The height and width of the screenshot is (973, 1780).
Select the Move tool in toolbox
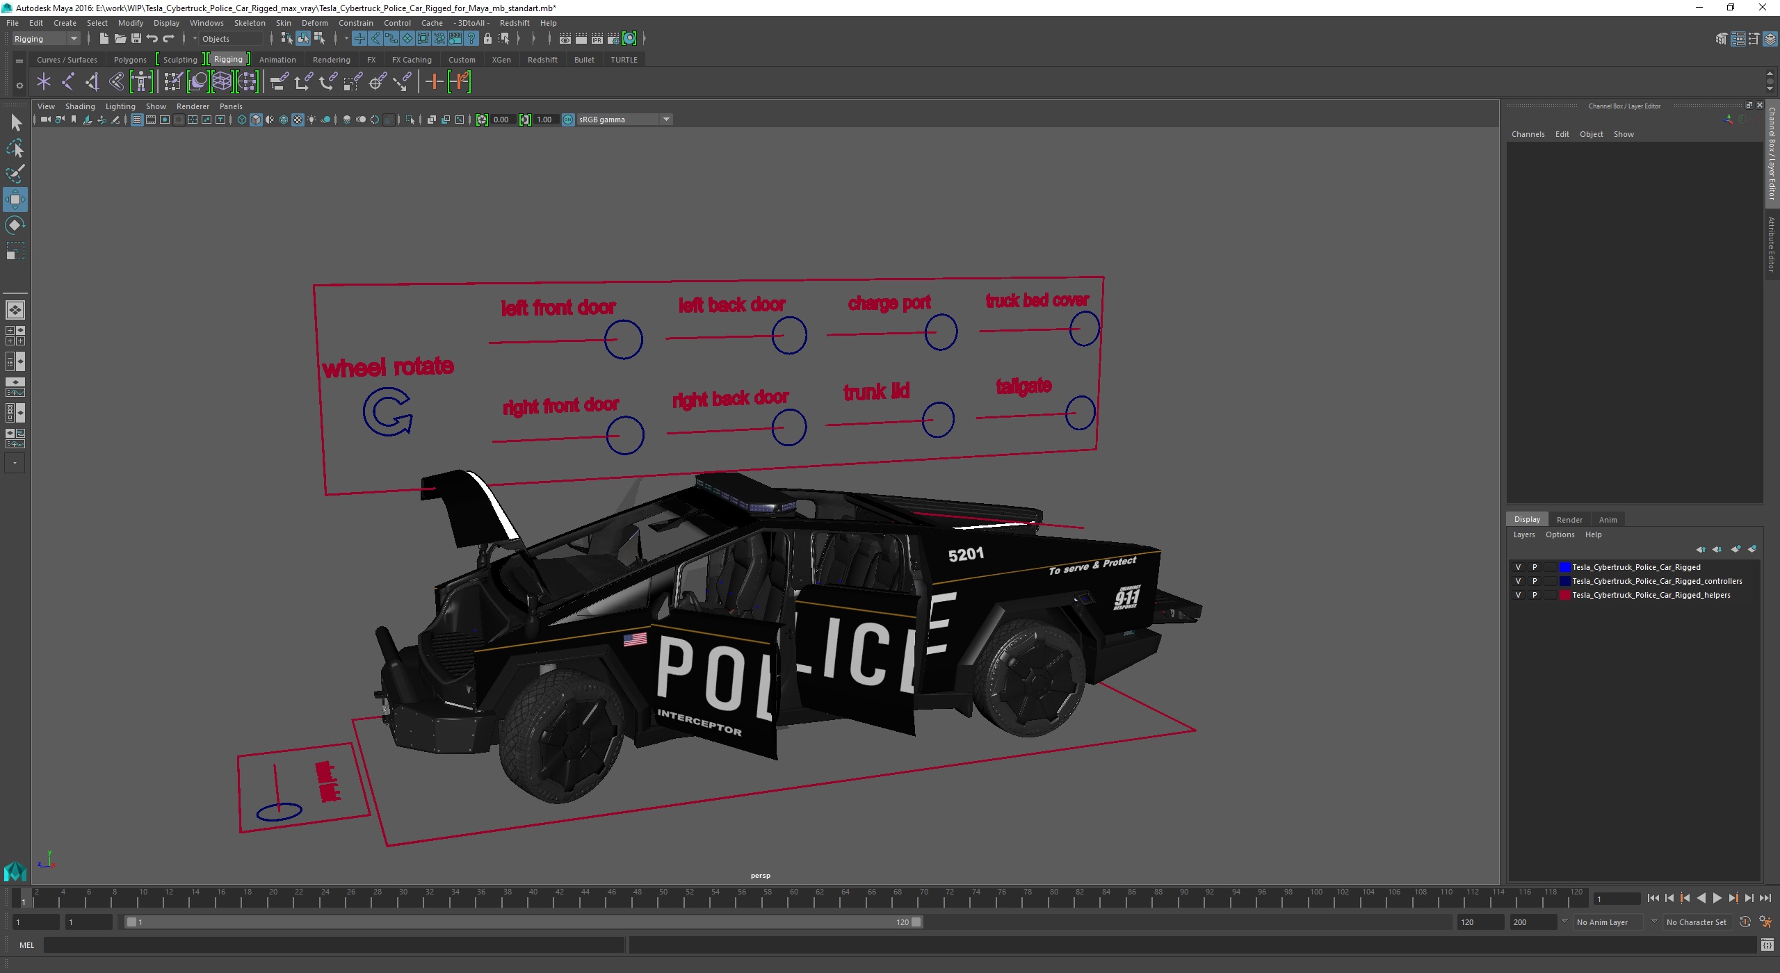pos(15,199)
